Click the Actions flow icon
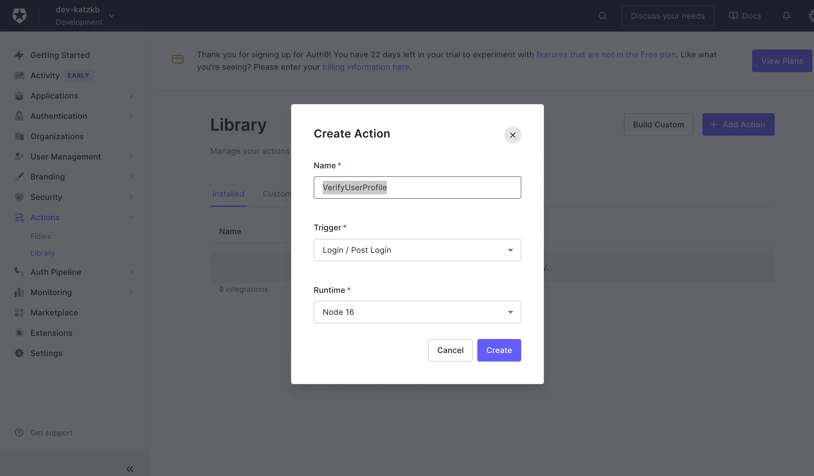 click(19, 217)
